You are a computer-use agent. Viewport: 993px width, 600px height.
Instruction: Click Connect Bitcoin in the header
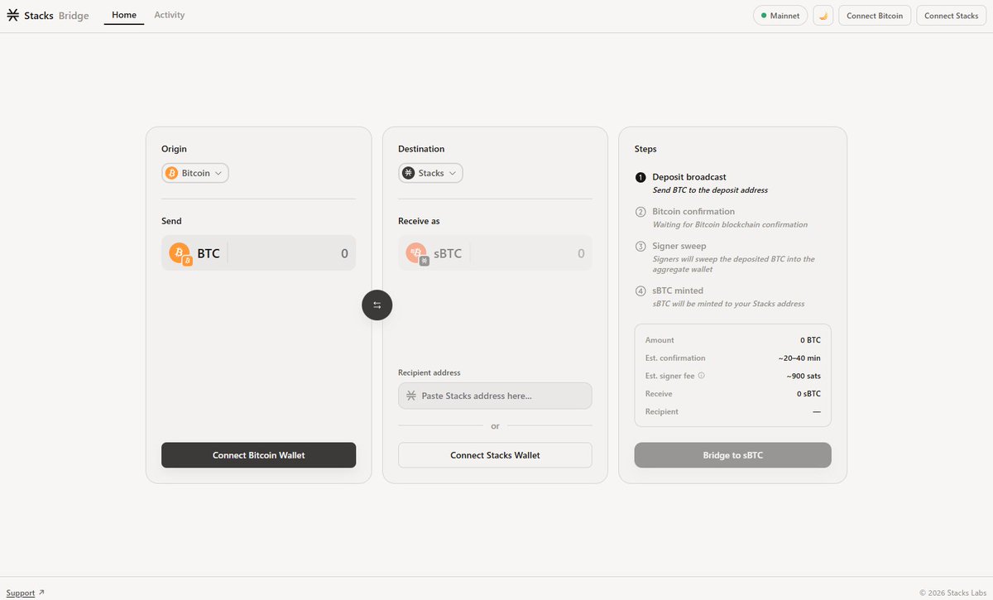[x=875, y=16]
